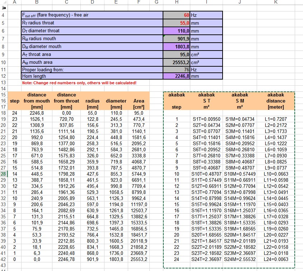Select row 28 header
The height and width of the screenshot is (271, 303).
4,174
